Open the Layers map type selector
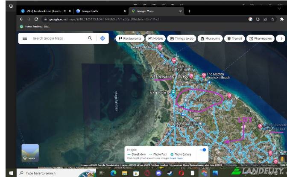The height and width of the screenshot is (177, 287). [30, 153]
